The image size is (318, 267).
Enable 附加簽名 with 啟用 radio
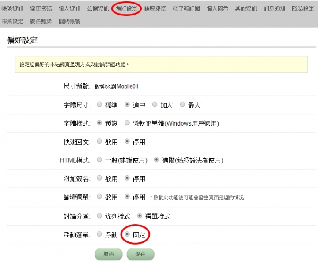(99, 178)
